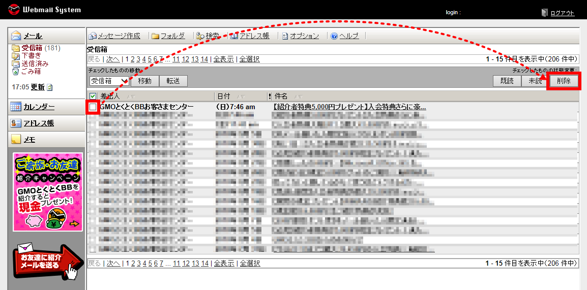
Task: Toggle the select-all checkbox in header row
Action: tap(93, 96)
